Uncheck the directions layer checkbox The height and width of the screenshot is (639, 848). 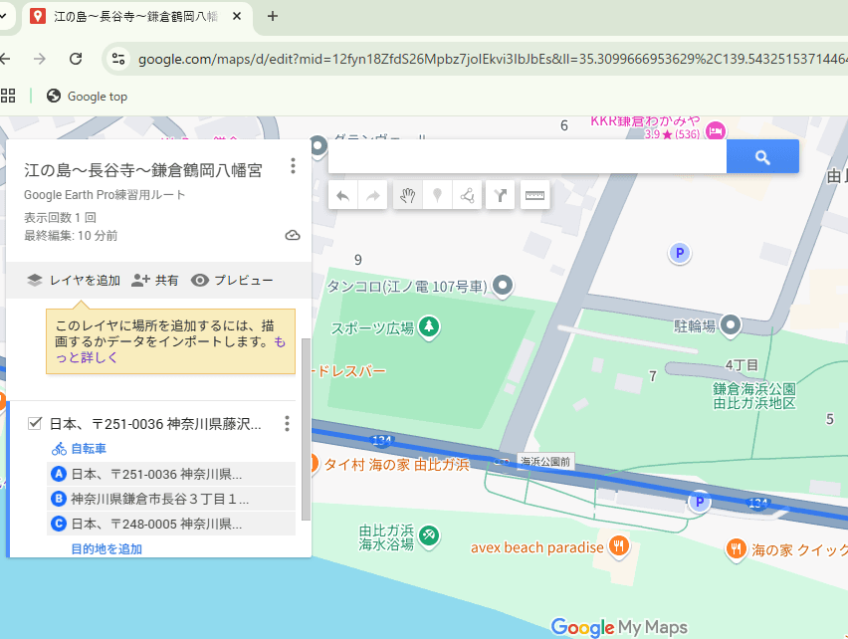pyautogui.click(x=35, y=424)
